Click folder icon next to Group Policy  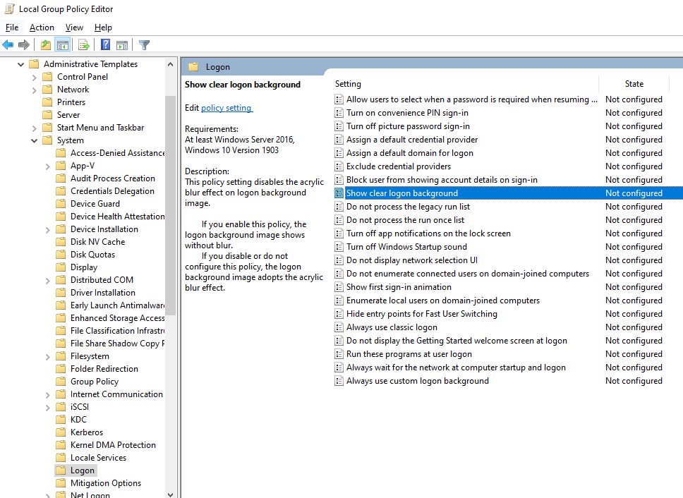[61, 382]
